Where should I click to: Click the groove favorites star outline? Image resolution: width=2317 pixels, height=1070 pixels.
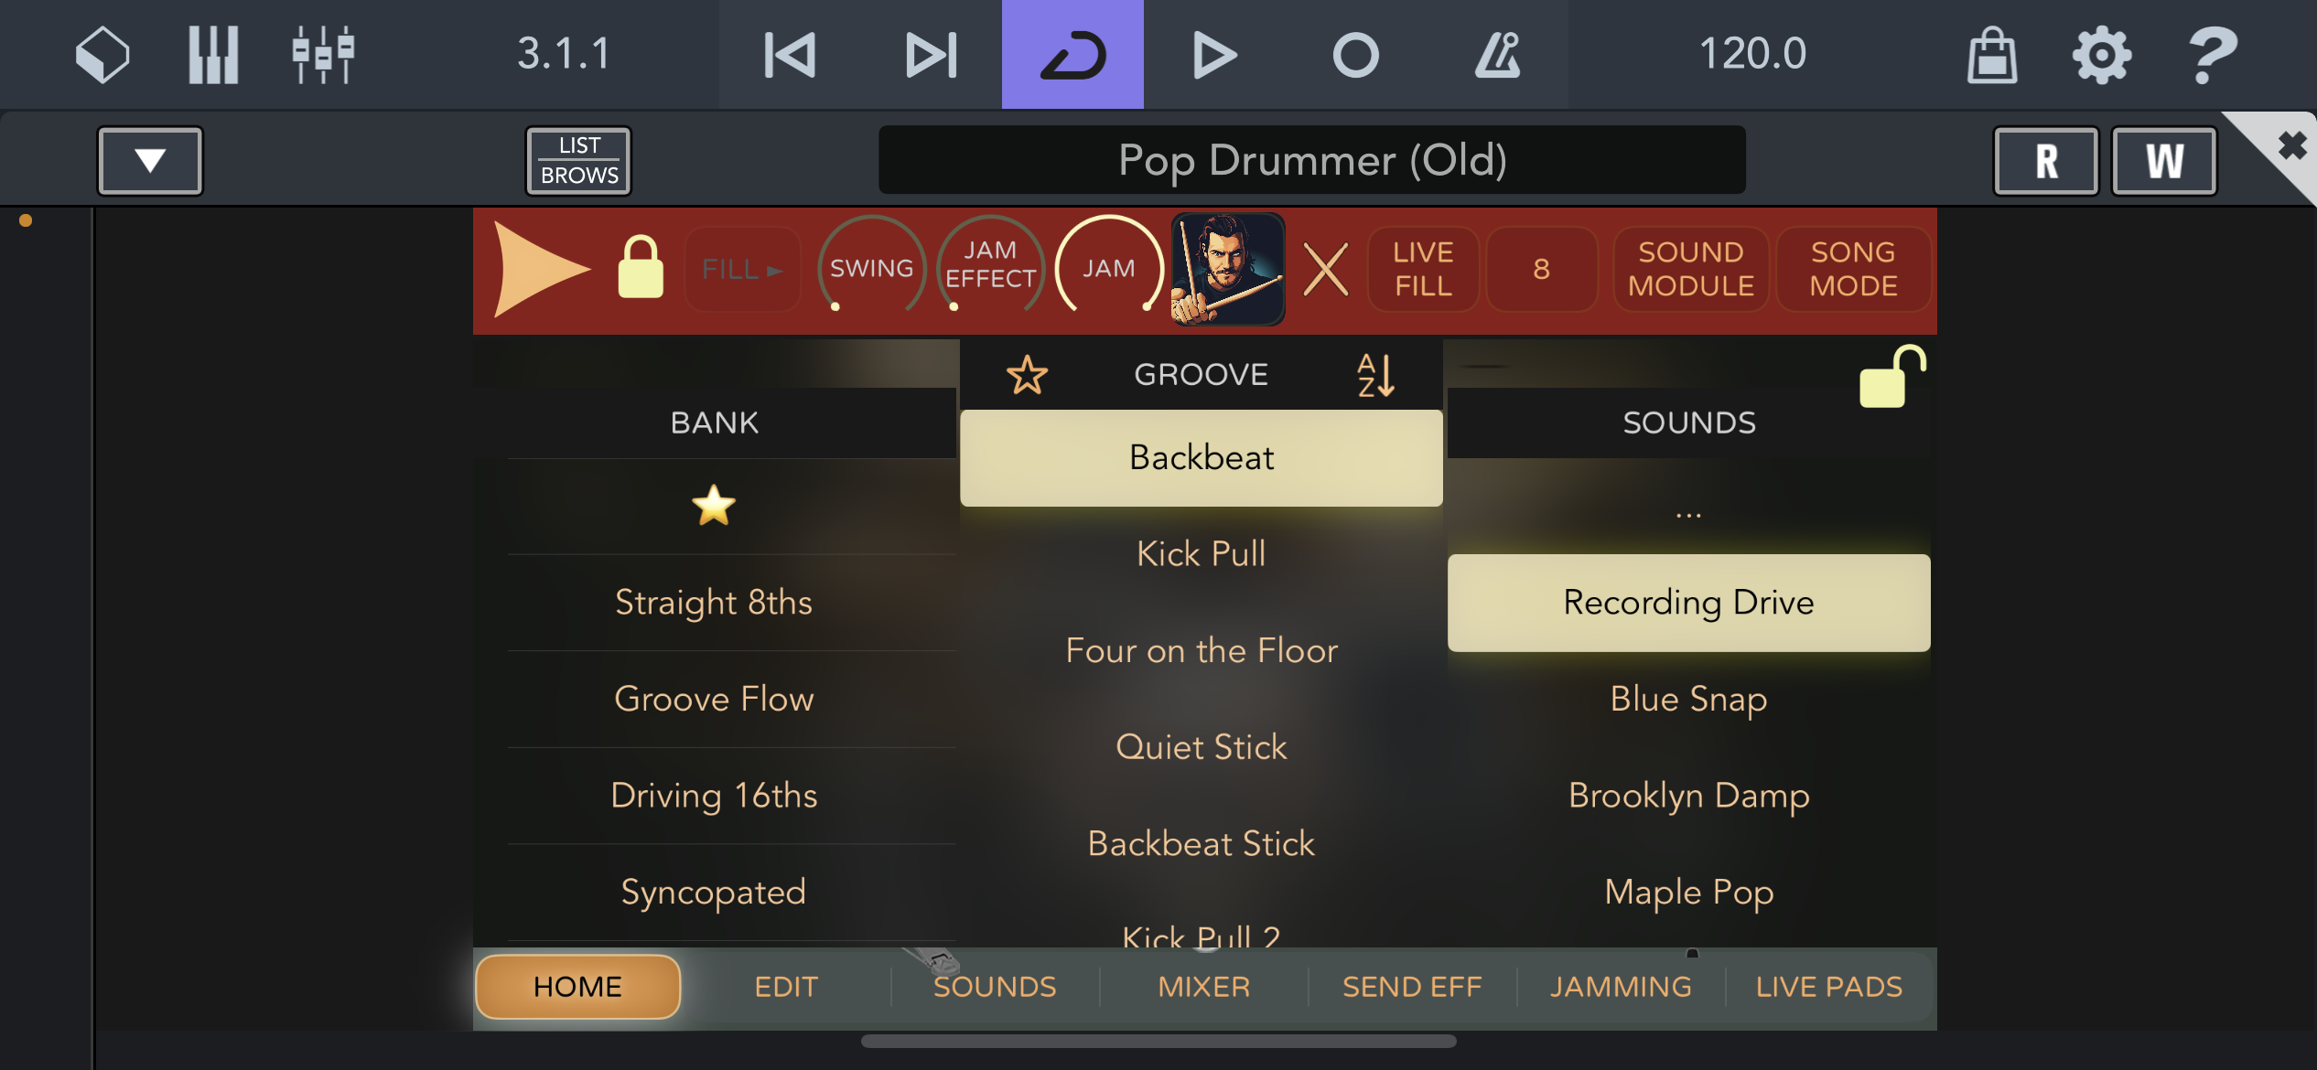(1027, 375)
